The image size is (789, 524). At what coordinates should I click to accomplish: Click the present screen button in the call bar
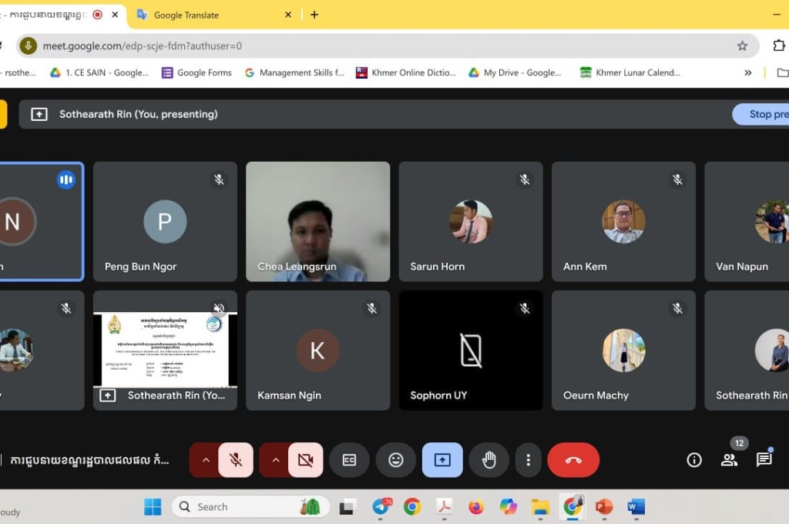[x=442, y=459]
